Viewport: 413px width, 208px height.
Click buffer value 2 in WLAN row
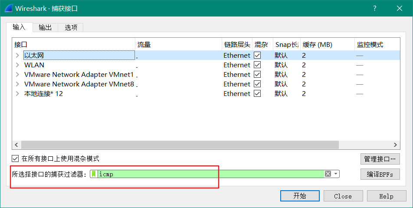click(x=304, y=65)
